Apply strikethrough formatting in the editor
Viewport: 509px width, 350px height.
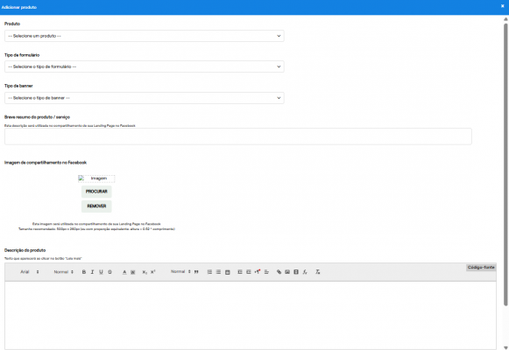pyautogui.click(x=110, y=272)
